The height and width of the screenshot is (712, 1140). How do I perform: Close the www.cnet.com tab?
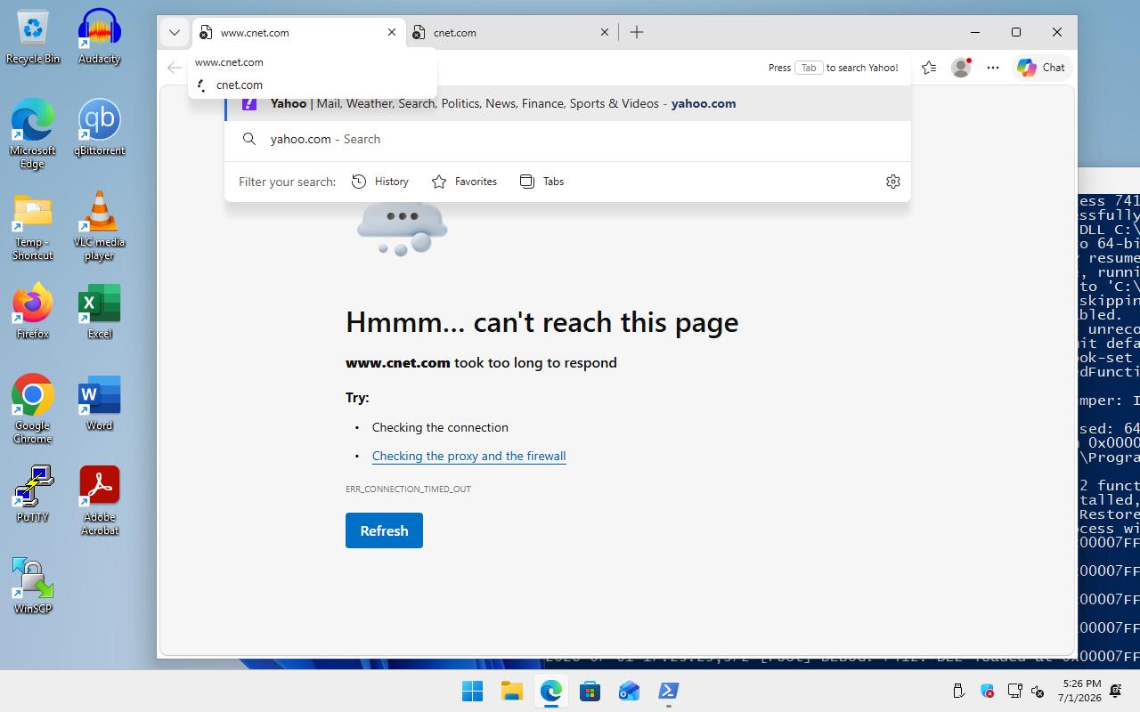point(392,32)
